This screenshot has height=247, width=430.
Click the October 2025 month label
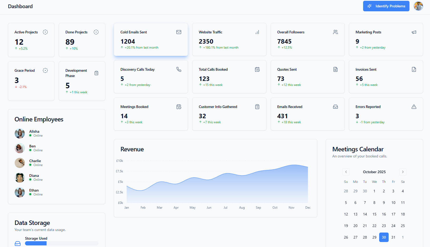coord(374,172)
